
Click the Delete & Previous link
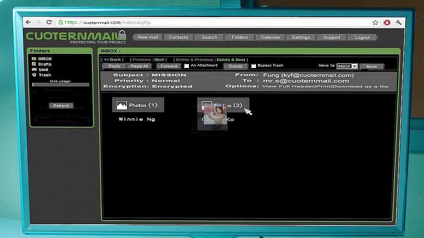pos(194,60)
